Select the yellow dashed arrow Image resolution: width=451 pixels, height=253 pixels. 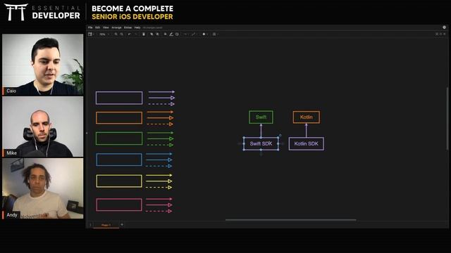[x=159, y=187]
